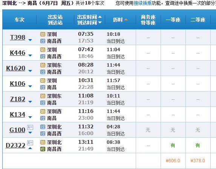The height and width of the screenshot is (169, 216).
Task: Sort by departure time ascending arrow
Action: tap(100, 17)
